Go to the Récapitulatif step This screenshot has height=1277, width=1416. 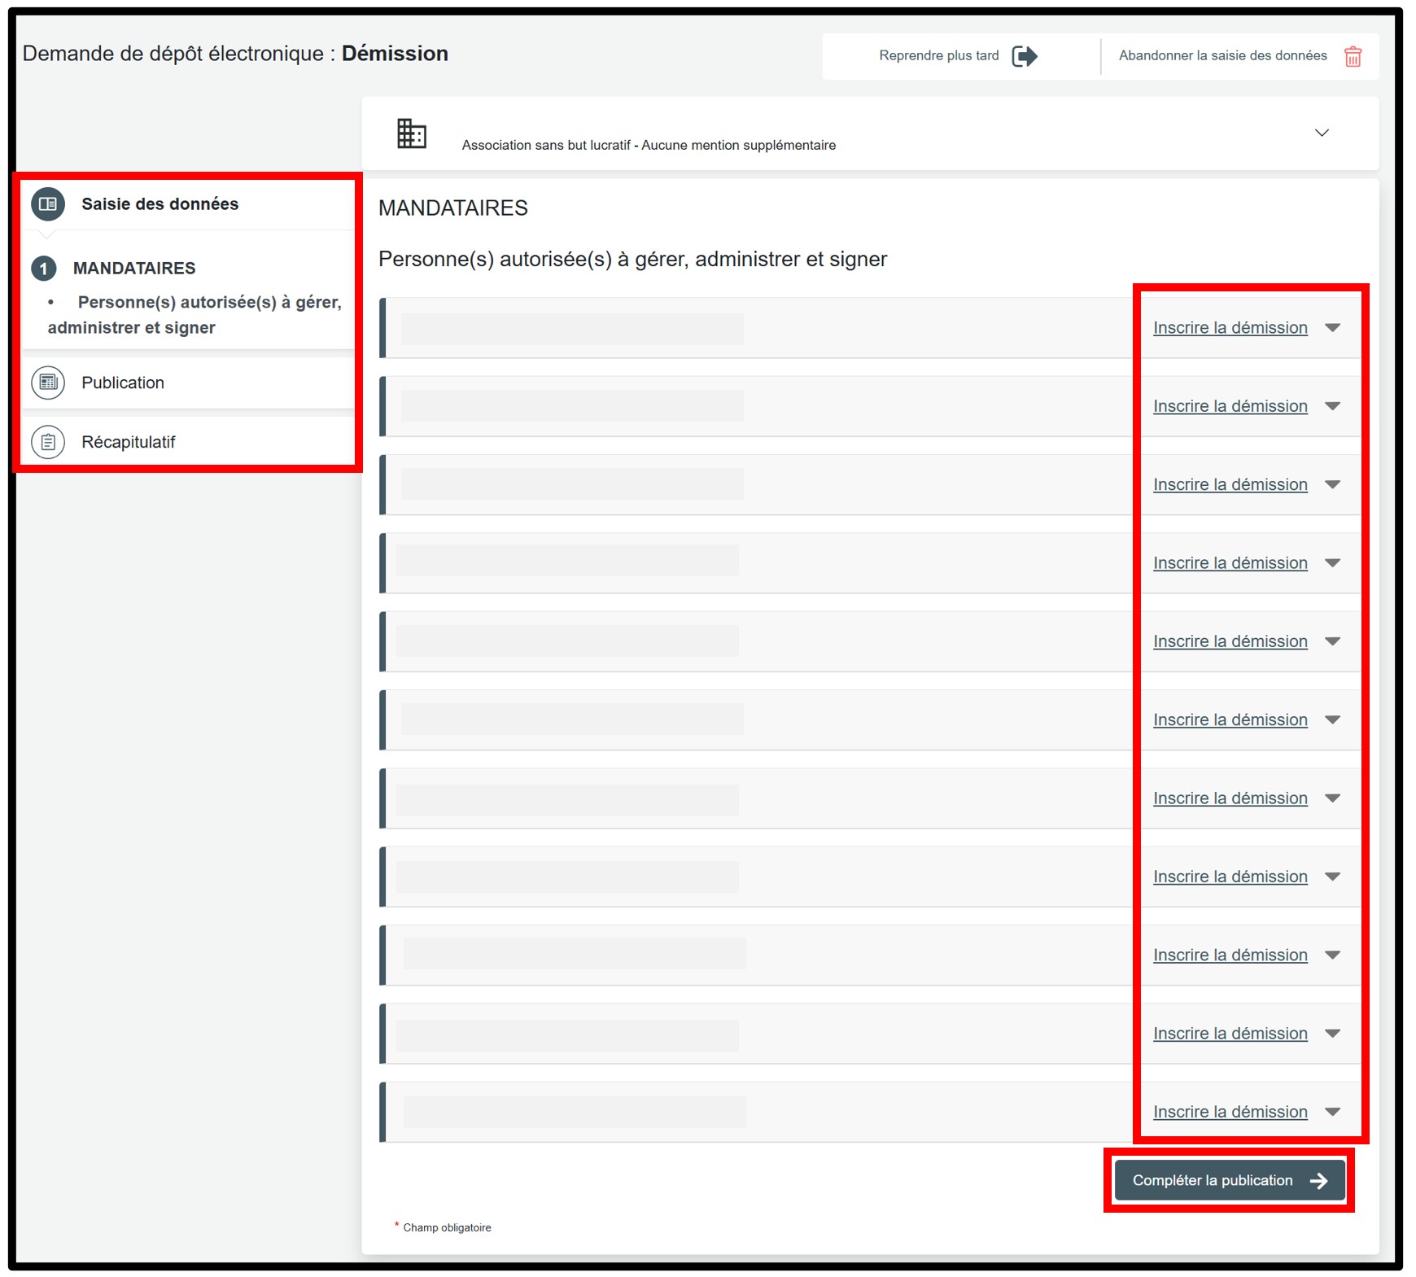[x=129, y=442]
